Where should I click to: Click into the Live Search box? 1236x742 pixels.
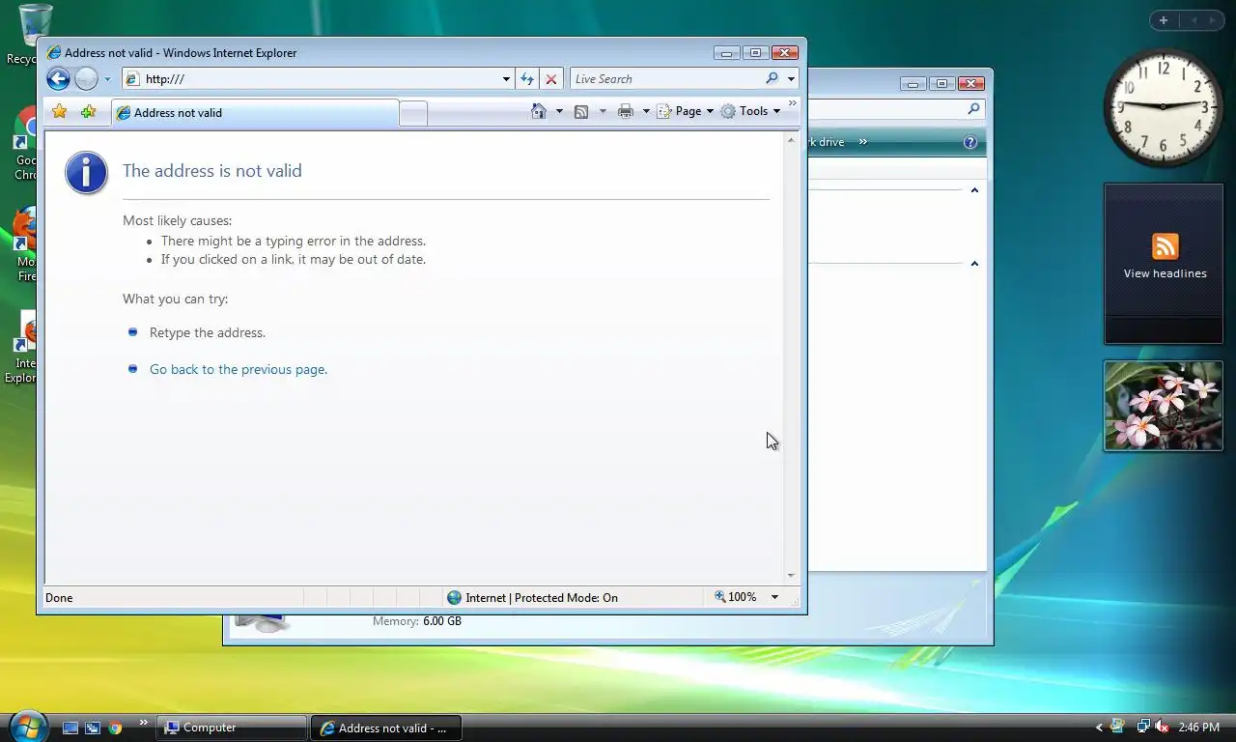pyautogui.click(x=666, y=79)
